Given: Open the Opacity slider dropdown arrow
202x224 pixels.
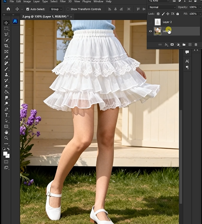Looking at the screenshot, I should coord(200,7).
